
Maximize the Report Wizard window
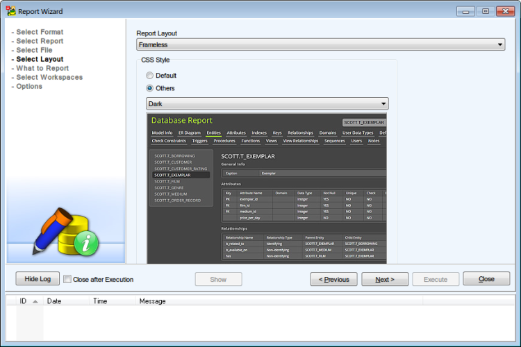tap(485, 11)
